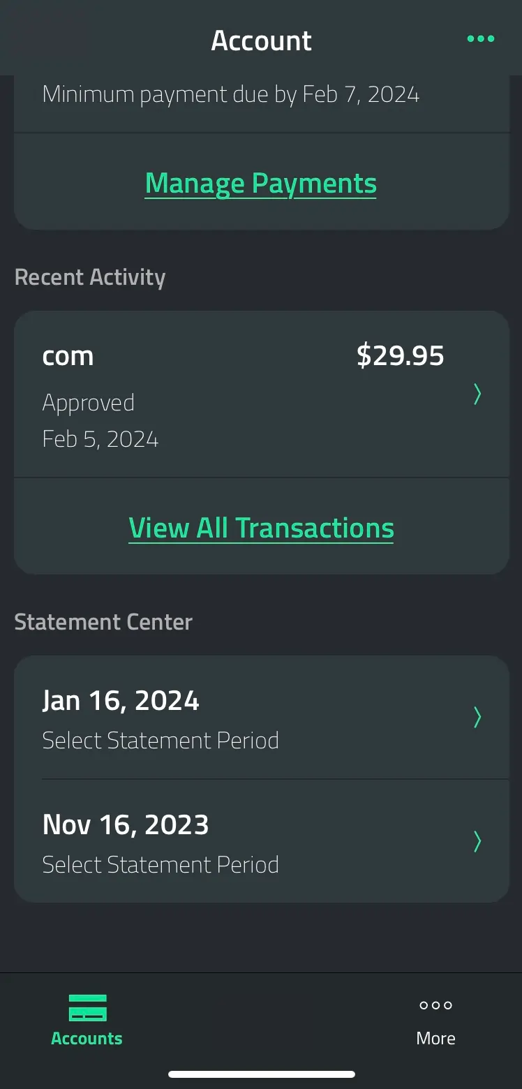This screenshot has height=1089, width=522.
Task: Tap the Approved status of the transaction
Action: 89,403
